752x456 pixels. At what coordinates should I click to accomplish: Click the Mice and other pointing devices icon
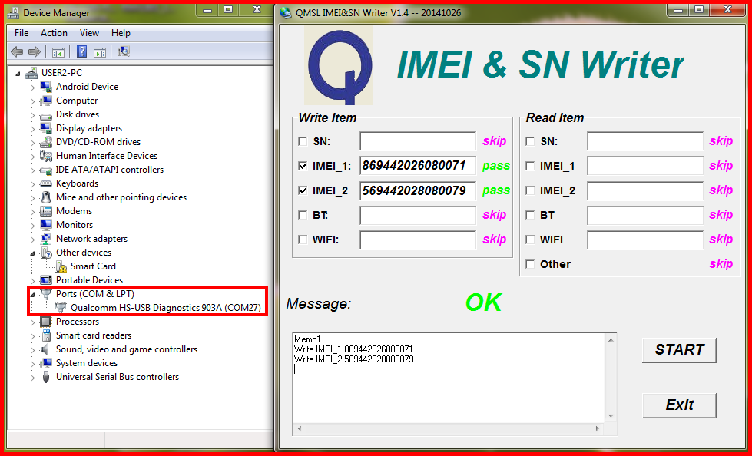46,197
